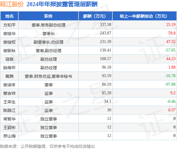Viewport: 177px width, 149px height.
Task: Click the name 寇敬
Action: click(x=9, y=59)
